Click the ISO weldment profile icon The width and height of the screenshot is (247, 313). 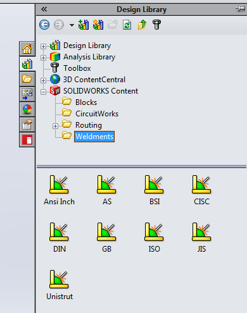tap(154, 232)
